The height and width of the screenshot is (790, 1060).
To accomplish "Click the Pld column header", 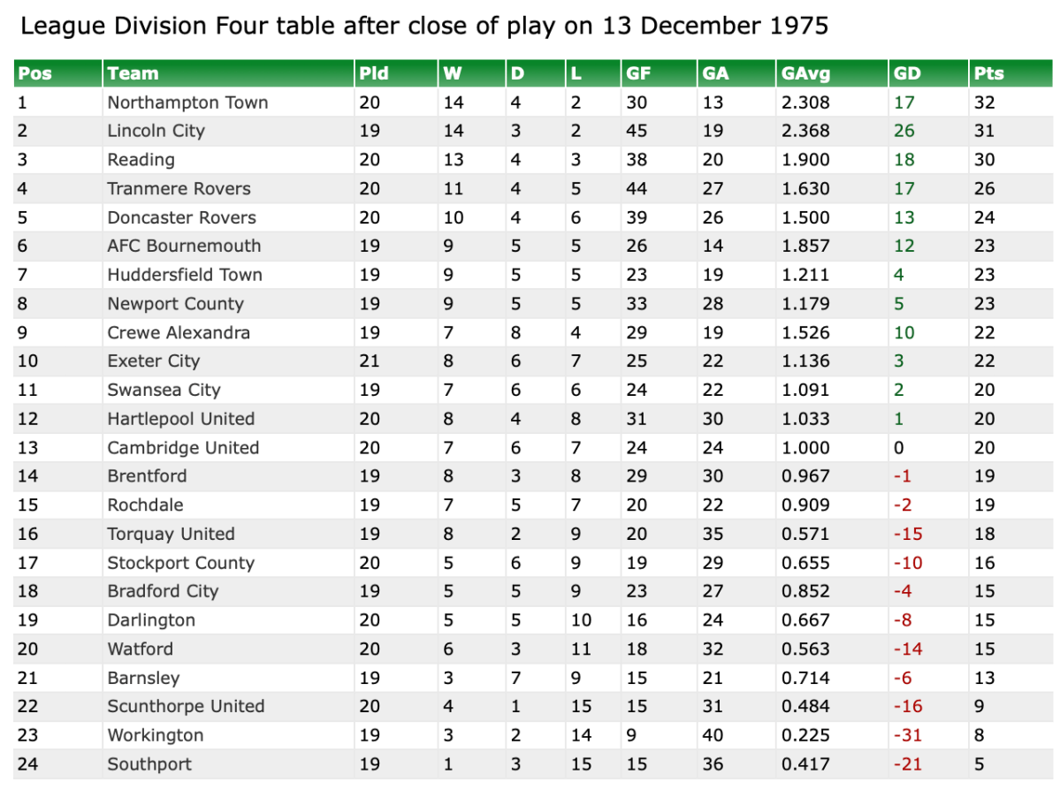I will [373, 73].
